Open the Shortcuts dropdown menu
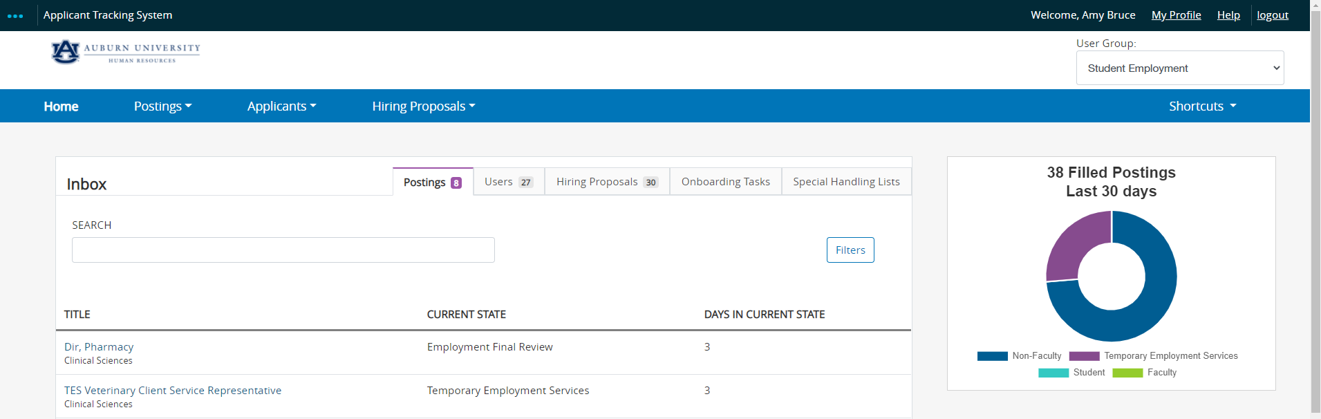 (1202, 106)
